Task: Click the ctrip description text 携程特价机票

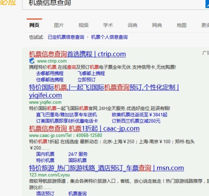Action: pos(43,67)
